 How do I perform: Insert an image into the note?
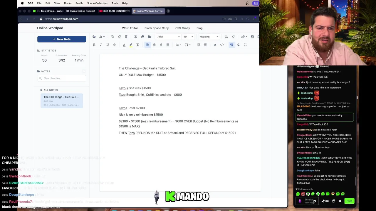252,37
